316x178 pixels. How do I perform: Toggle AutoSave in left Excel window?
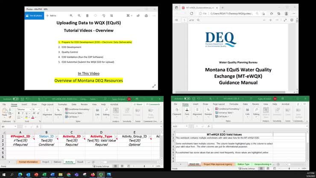tap(15, 99)
